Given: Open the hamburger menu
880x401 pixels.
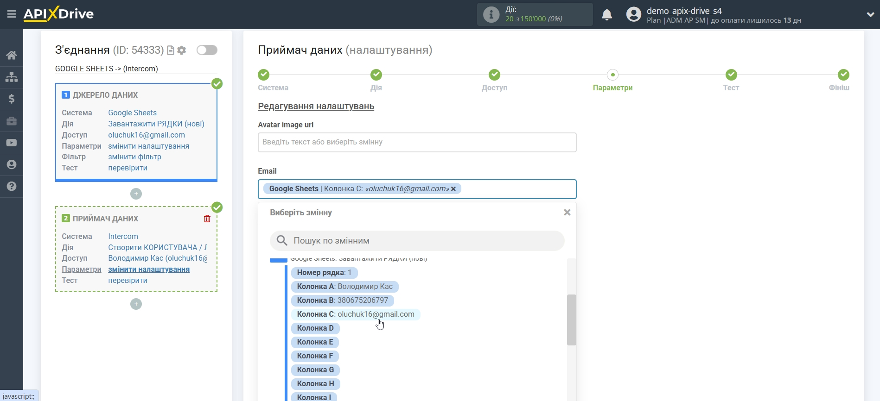Looking at the screenshot, I should click(12, 14).
